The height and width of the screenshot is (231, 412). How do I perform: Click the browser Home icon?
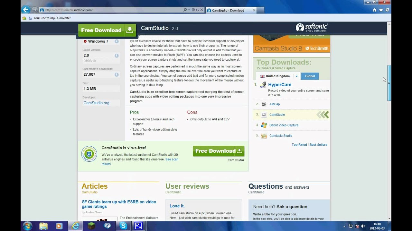(374, 10)
